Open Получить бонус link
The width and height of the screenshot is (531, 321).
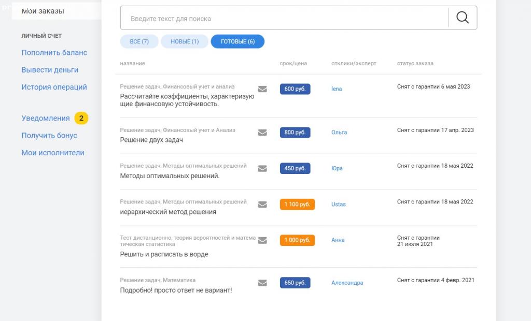49,135
